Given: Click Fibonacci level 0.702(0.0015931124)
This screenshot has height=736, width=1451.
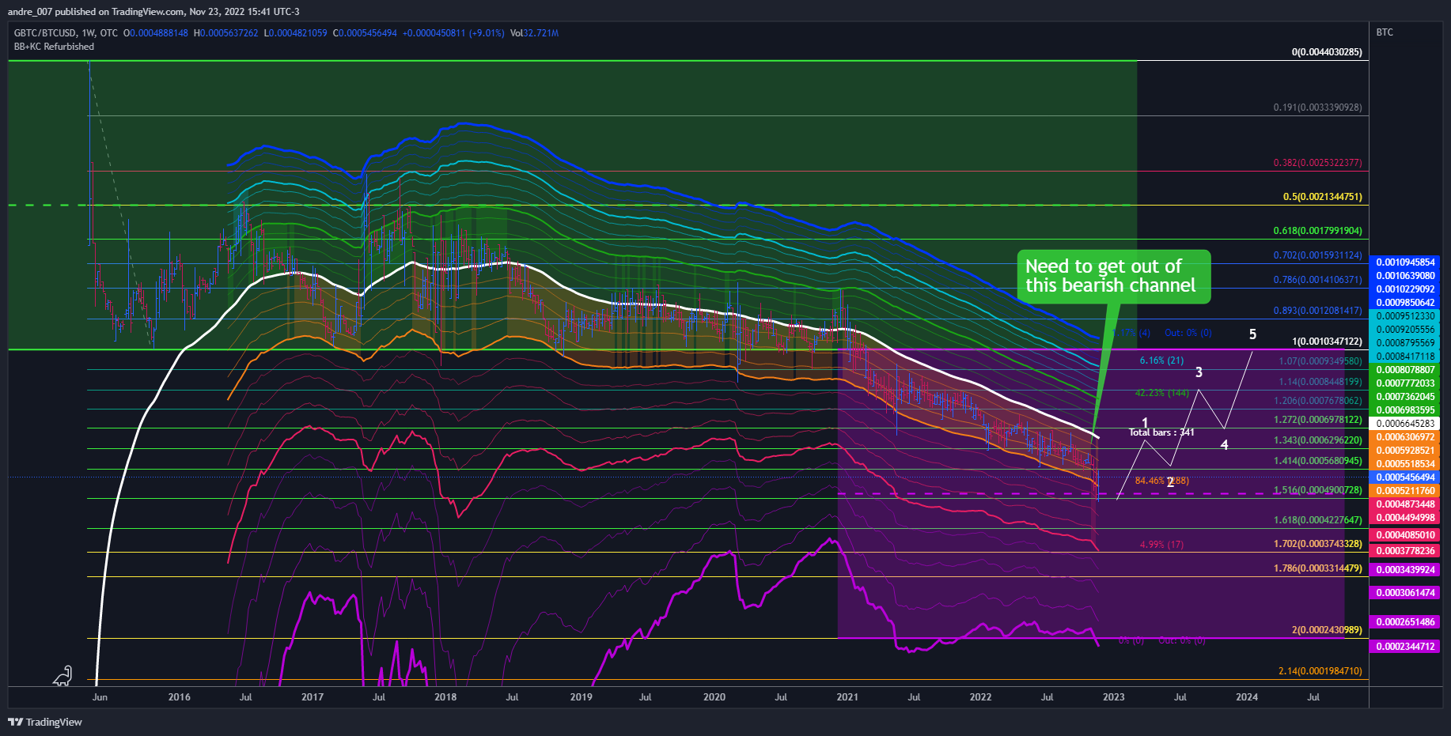Looking at the screenshot, I should (1317, 255).
